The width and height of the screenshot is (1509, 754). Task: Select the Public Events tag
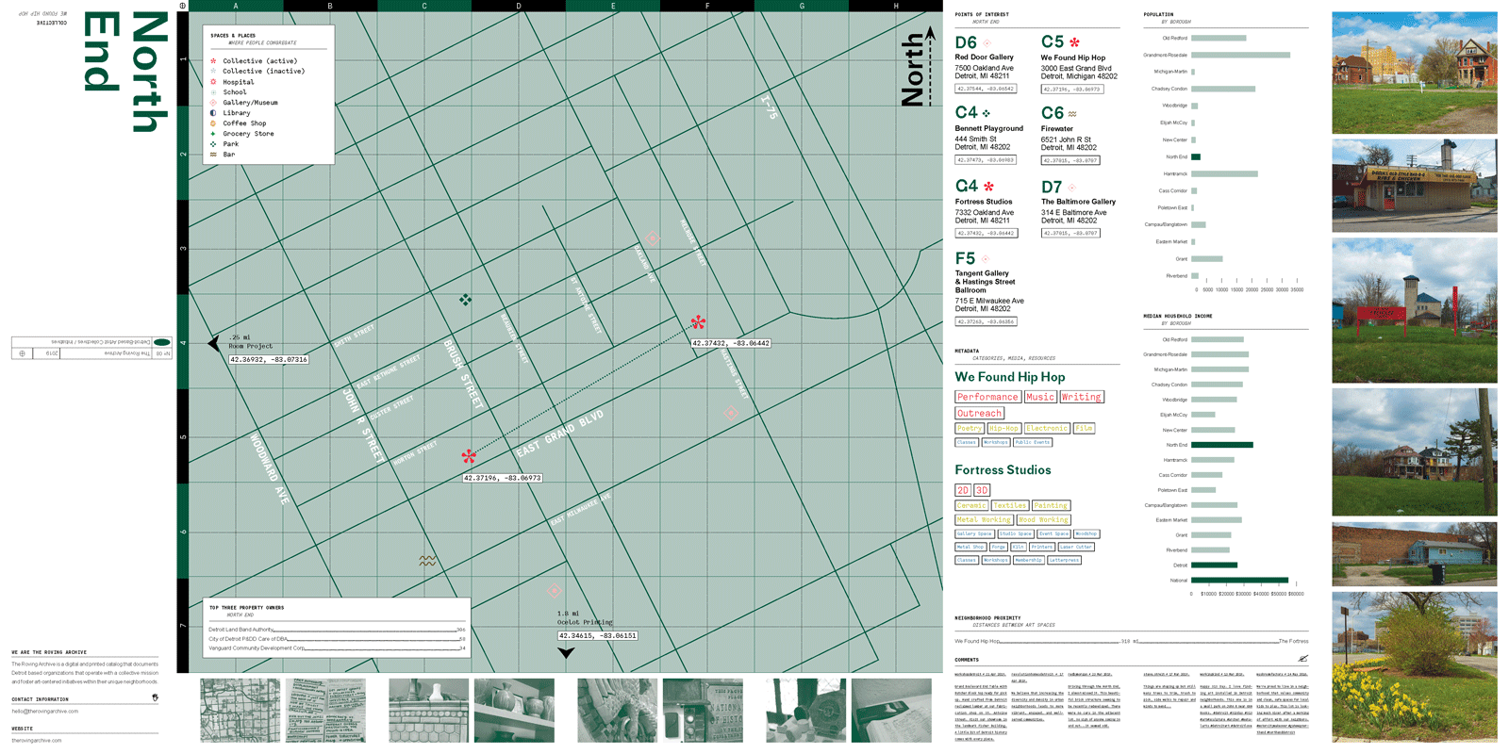click(x=1033, y=442)
